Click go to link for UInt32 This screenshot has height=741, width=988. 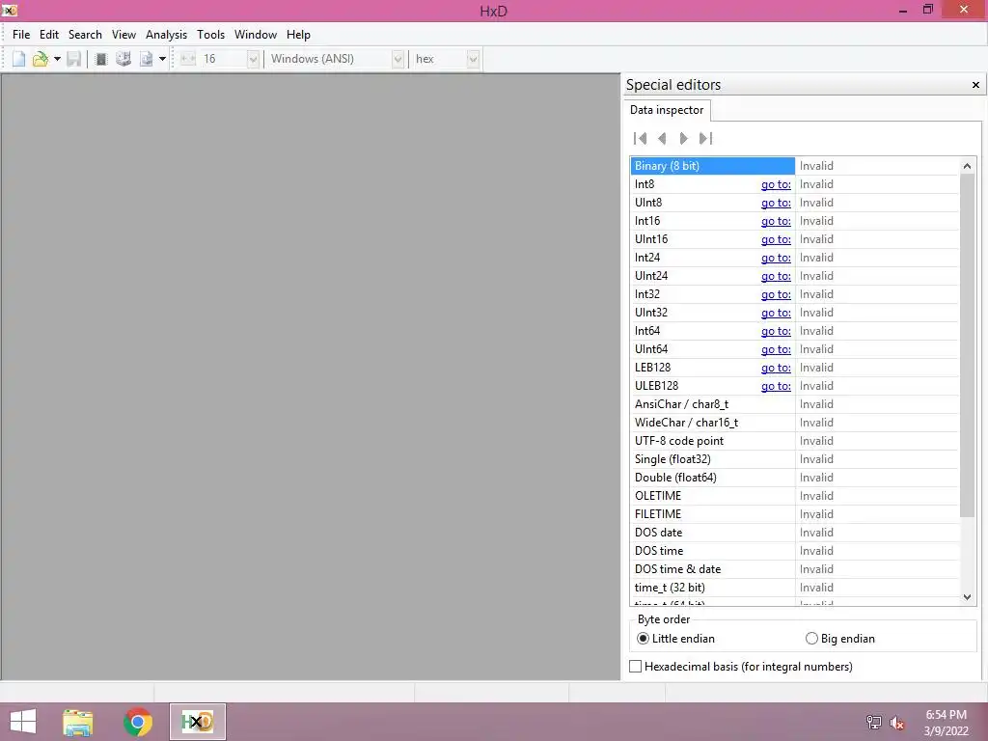point(776,312)
